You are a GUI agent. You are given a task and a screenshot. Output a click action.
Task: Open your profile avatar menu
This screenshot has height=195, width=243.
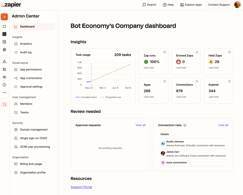pyautogui.click(x=237, y=5)
